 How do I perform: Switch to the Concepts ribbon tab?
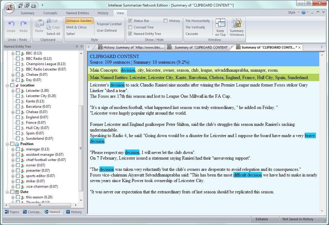[50, 13]
